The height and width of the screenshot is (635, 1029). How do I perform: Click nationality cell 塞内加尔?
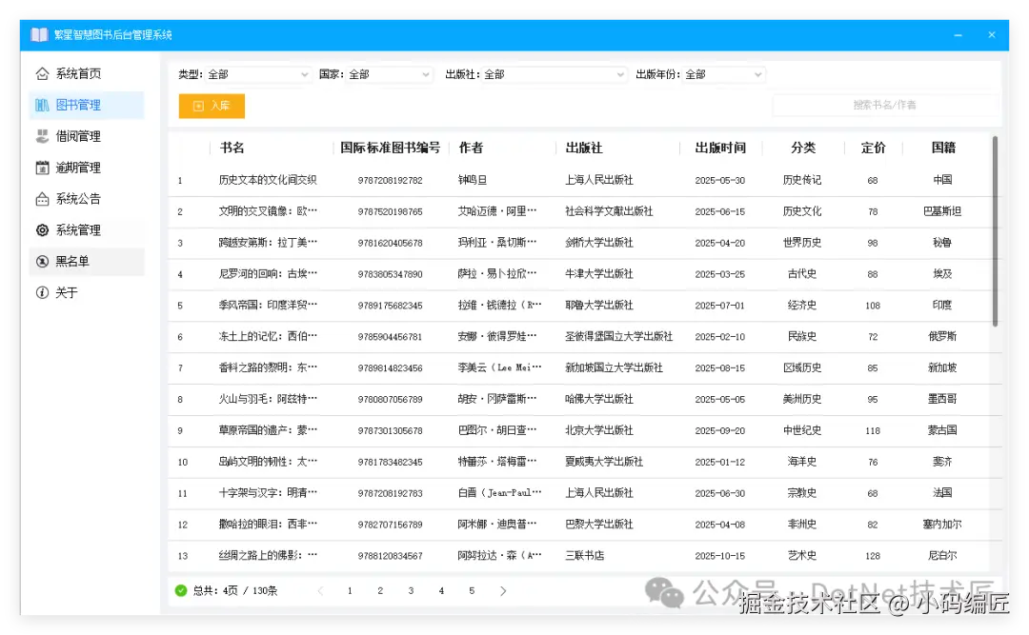[x=942, y=525]
